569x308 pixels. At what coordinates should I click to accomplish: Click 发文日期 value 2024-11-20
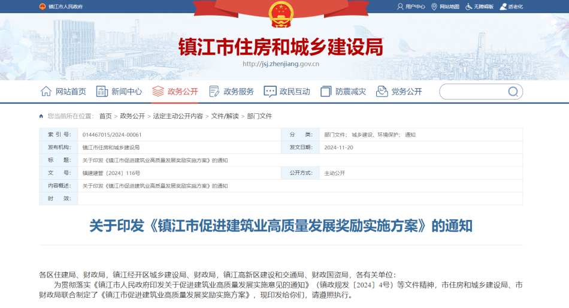point(338,147)
